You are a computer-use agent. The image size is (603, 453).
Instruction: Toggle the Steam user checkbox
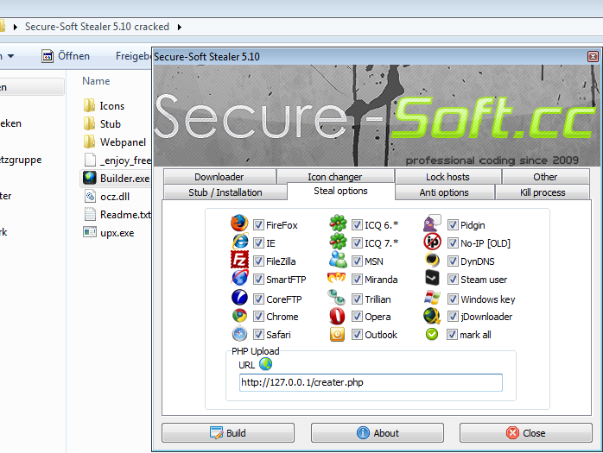click(x=453, y=279)
